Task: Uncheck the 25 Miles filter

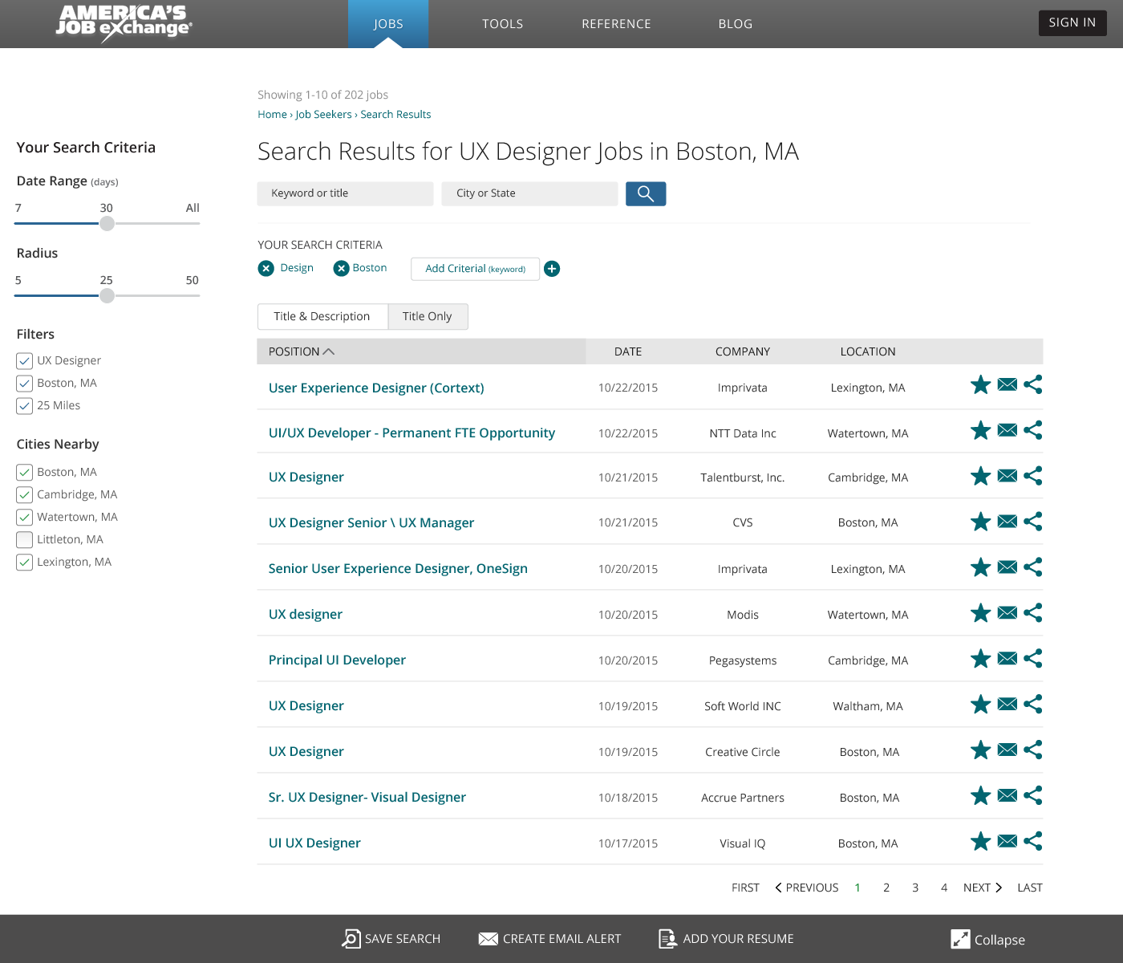Action: point(25,406)
